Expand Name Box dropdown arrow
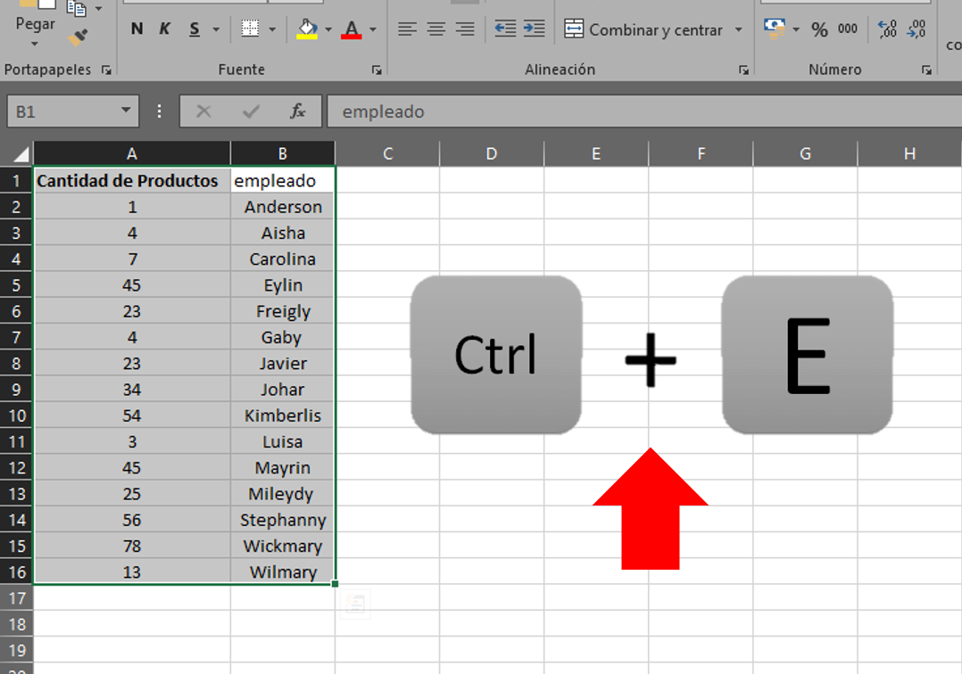The width and height of the screenshot is (962, 674). pyautogui.click(x=126, y=111)
